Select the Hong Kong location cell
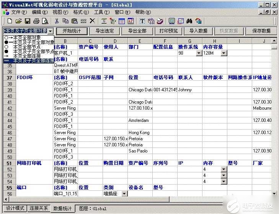Image resolution: width=279 pixels, height=214 pixels. [x=140, y=133]
